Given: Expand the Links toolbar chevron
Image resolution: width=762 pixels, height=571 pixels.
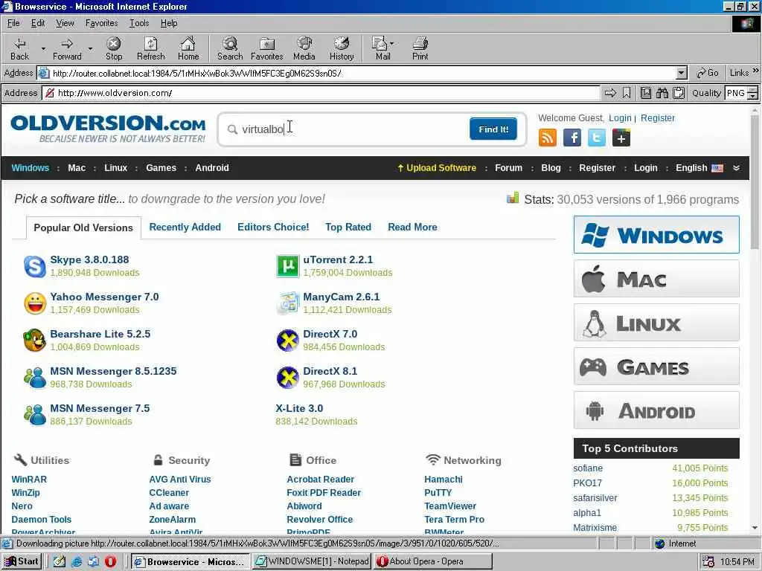Looking at the screenshot, I should pos(756,71).
